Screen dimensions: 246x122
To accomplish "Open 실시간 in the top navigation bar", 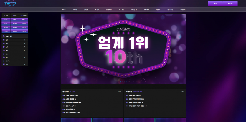I will 86,9.
